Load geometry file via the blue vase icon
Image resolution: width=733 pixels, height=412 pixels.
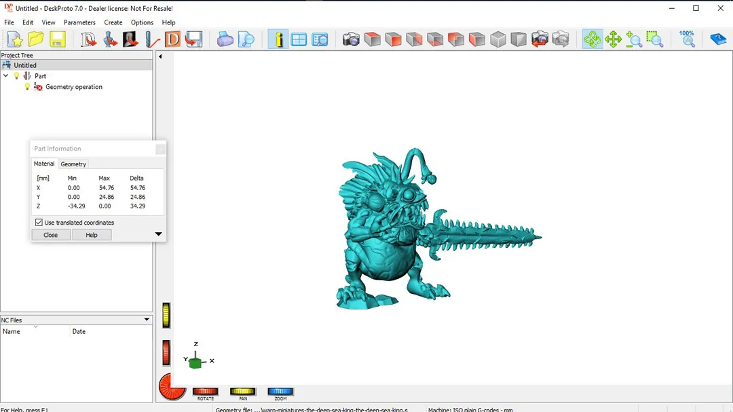(111, 39)
